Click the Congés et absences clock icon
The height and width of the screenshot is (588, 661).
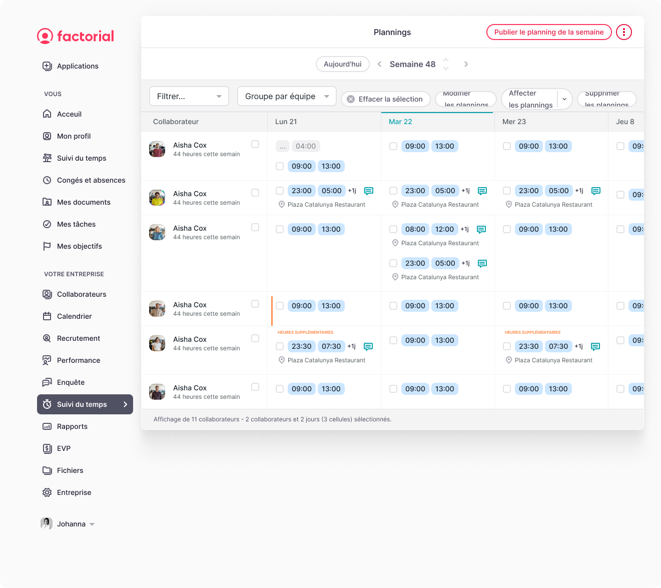tap(47, 180)
